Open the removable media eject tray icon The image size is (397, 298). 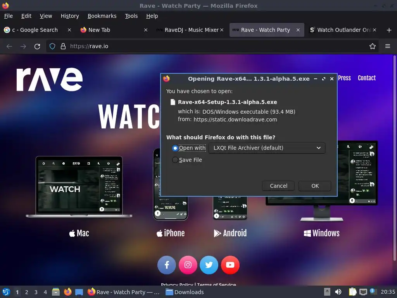[x=327, y=292]
